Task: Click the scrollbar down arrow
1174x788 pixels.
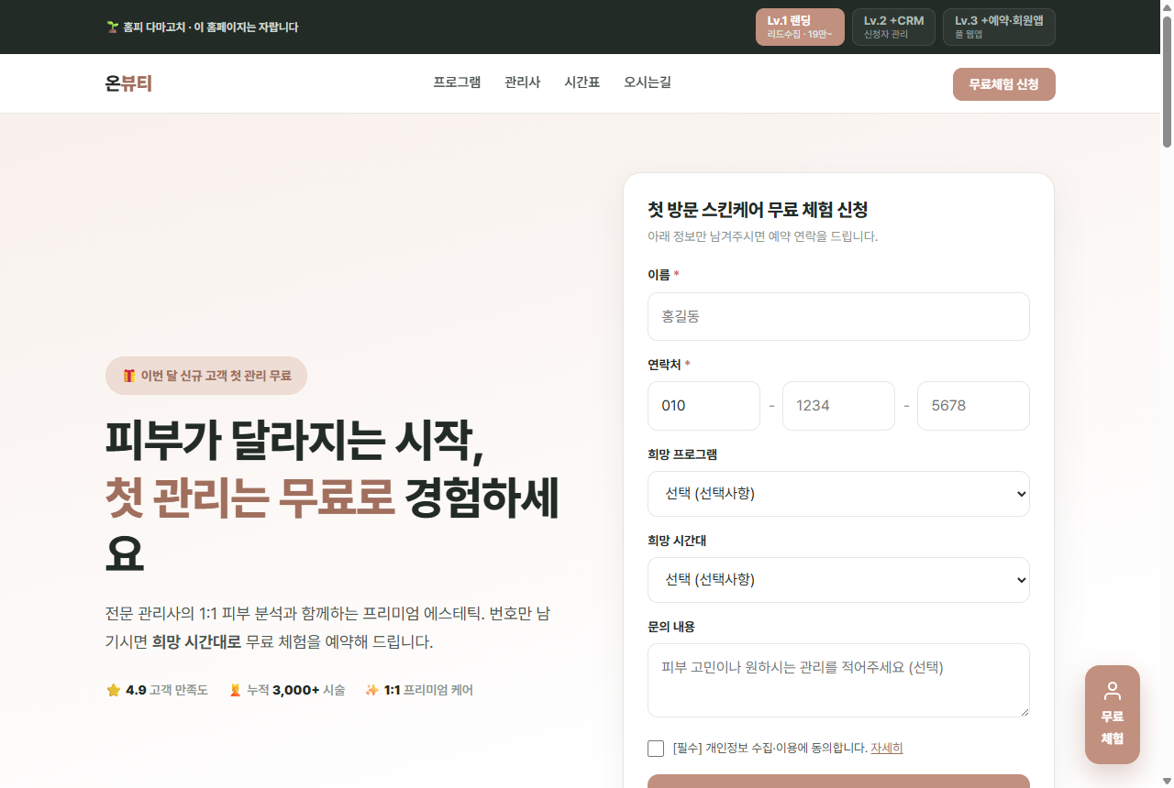Action: point(1167,780)
